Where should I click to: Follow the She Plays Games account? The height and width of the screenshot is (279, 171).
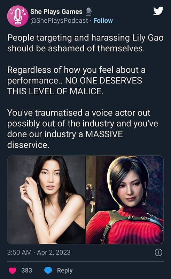point(103,21)
